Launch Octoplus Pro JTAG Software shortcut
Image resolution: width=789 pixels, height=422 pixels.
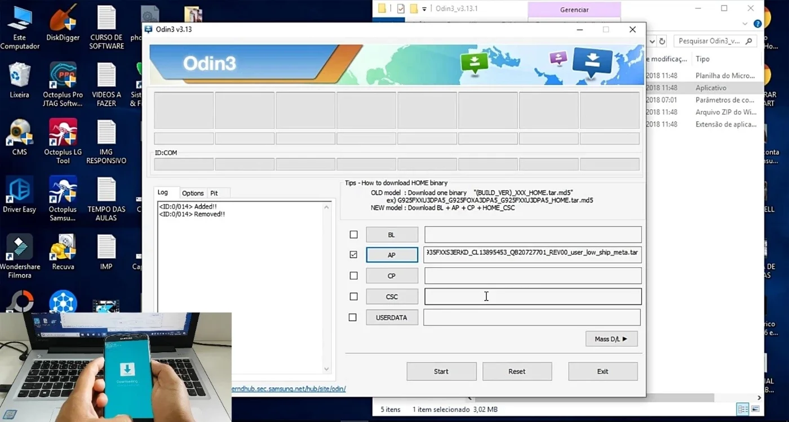pyautogui.click(x=63, y=84)
